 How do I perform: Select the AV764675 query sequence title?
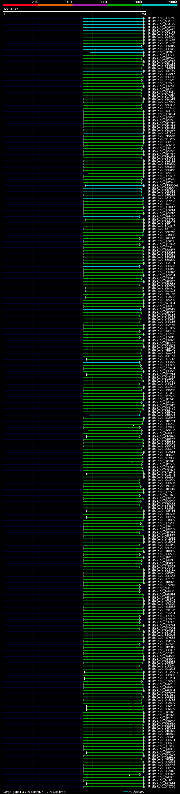[x=10, y=9]
